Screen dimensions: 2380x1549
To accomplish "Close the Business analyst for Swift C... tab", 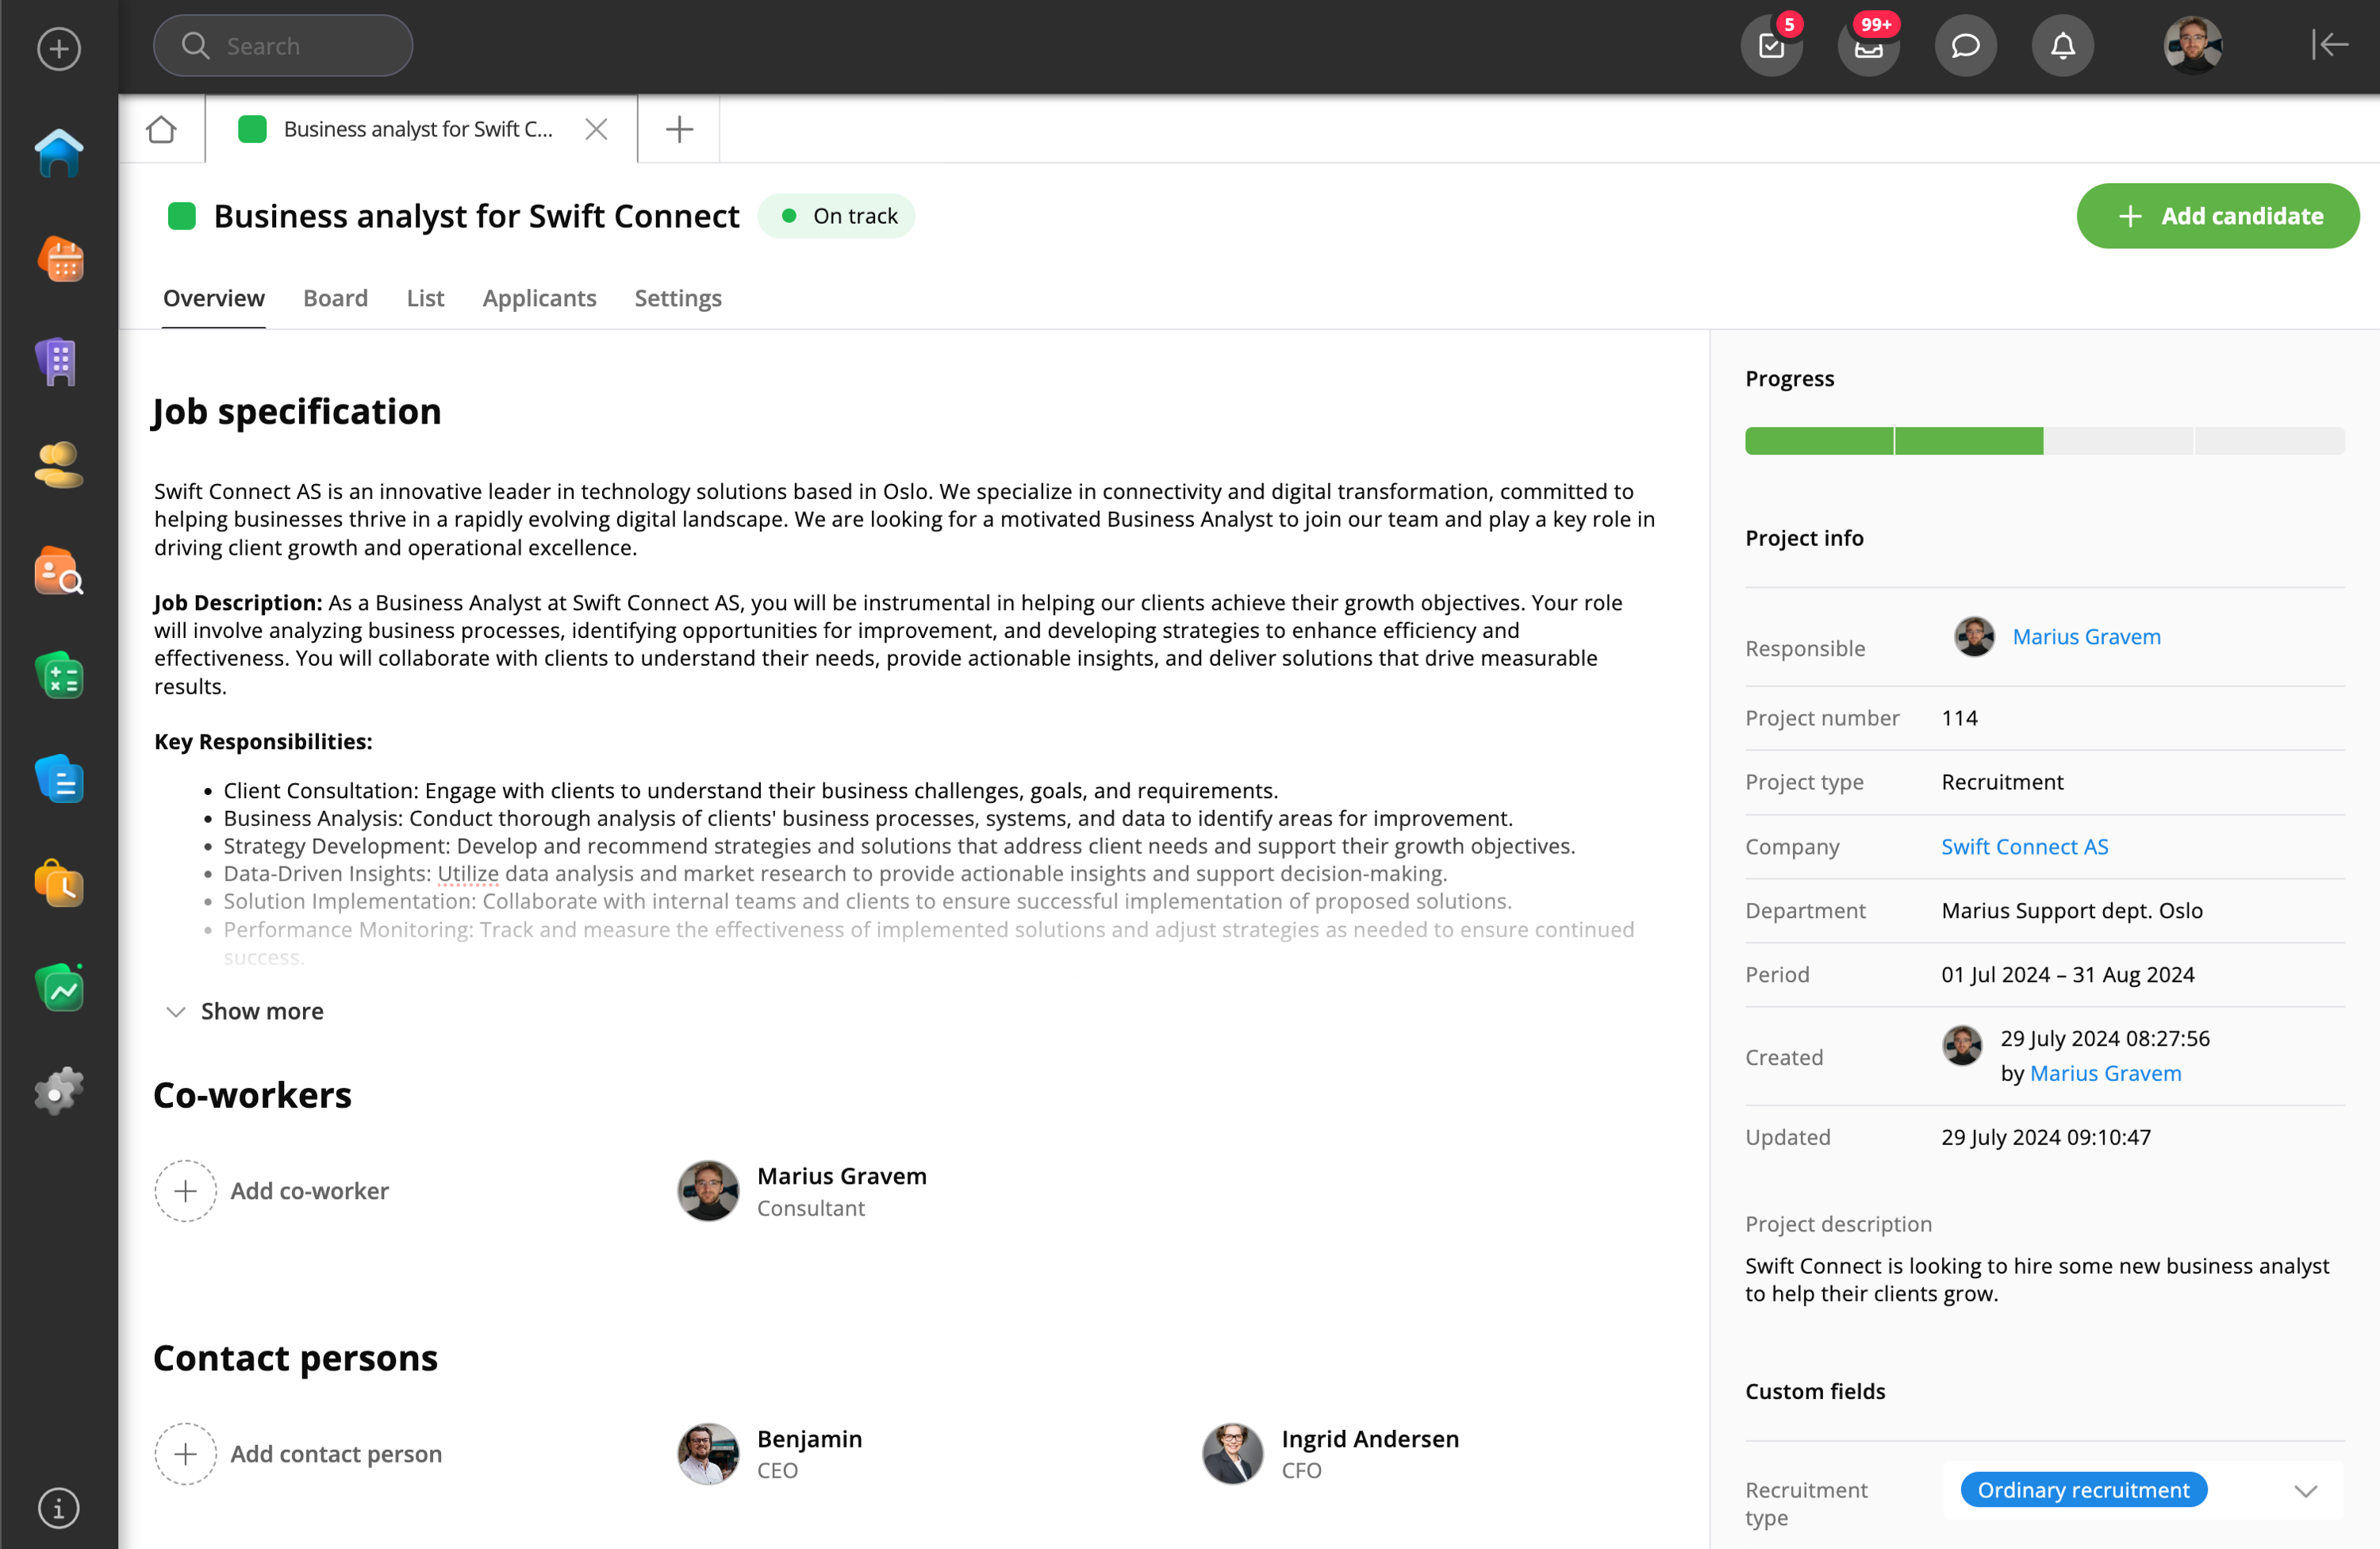I will pyautogui.click(x=596, y=129).
